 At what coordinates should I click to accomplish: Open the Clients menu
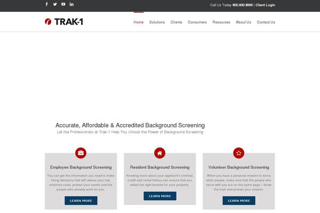tap(176, 22)
